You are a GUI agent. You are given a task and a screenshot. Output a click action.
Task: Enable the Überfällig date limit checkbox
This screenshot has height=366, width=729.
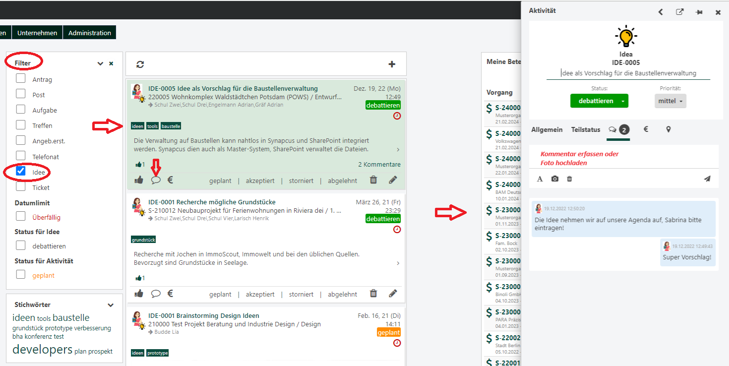(21, 216)
